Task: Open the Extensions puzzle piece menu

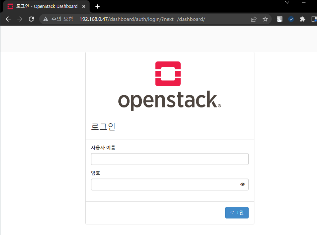Action: (303, 19)
